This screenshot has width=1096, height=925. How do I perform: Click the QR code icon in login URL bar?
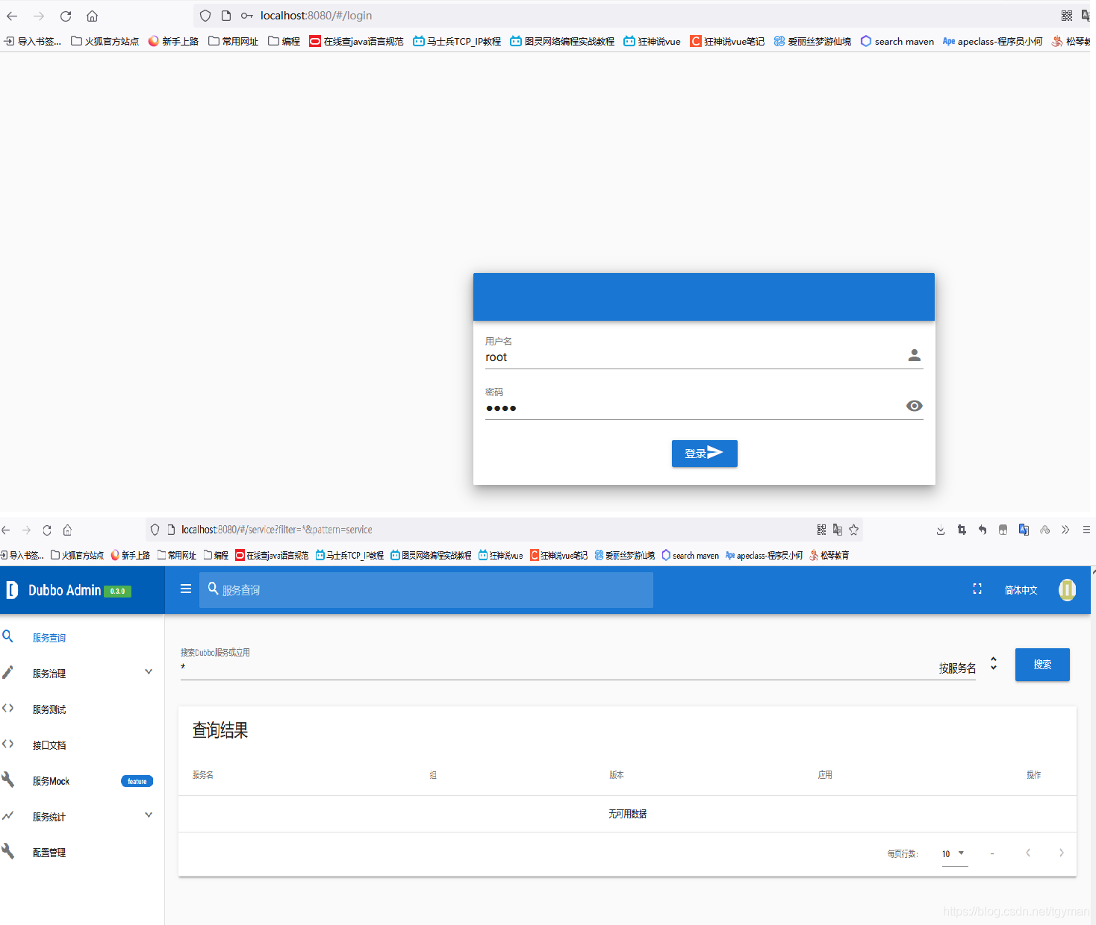click(1067, 16)
